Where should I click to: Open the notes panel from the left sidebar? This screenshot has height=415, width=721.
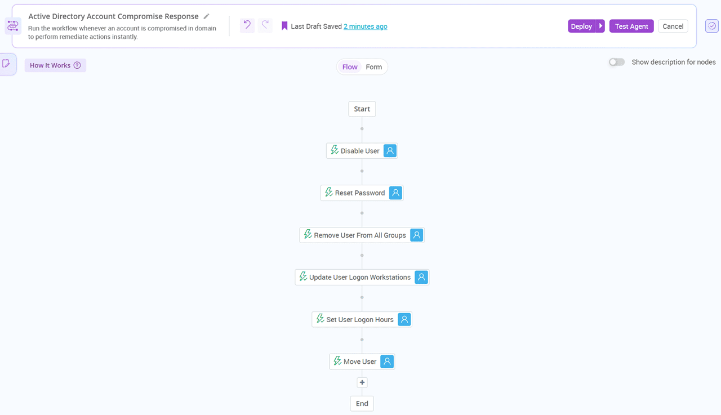(7, 64)
